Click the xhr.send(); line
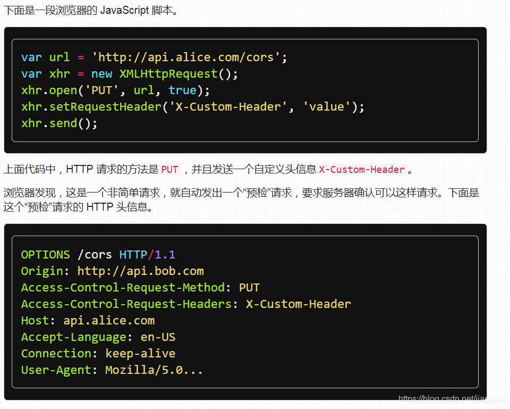 [59, 123]
